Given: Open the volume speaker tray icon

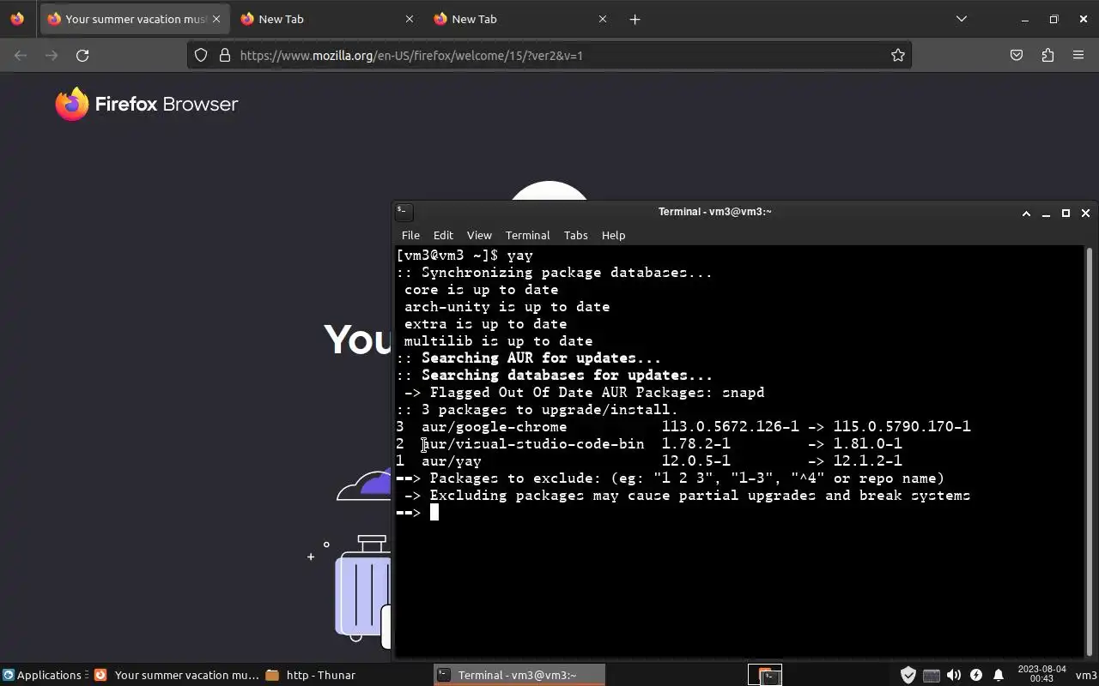Looking at the screenshot, I should tap(953, 675).
